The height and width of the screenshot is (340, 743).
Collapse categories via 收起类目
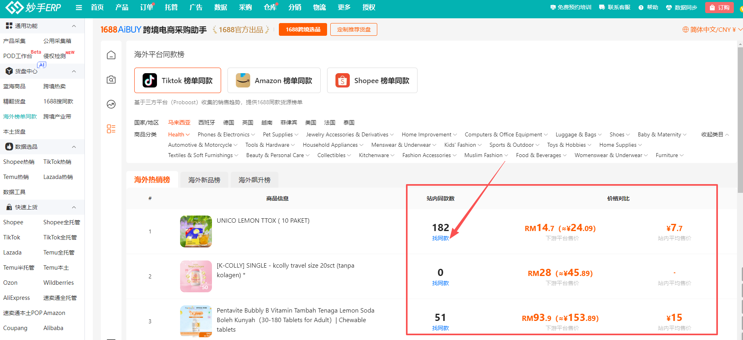pos(715,134)
